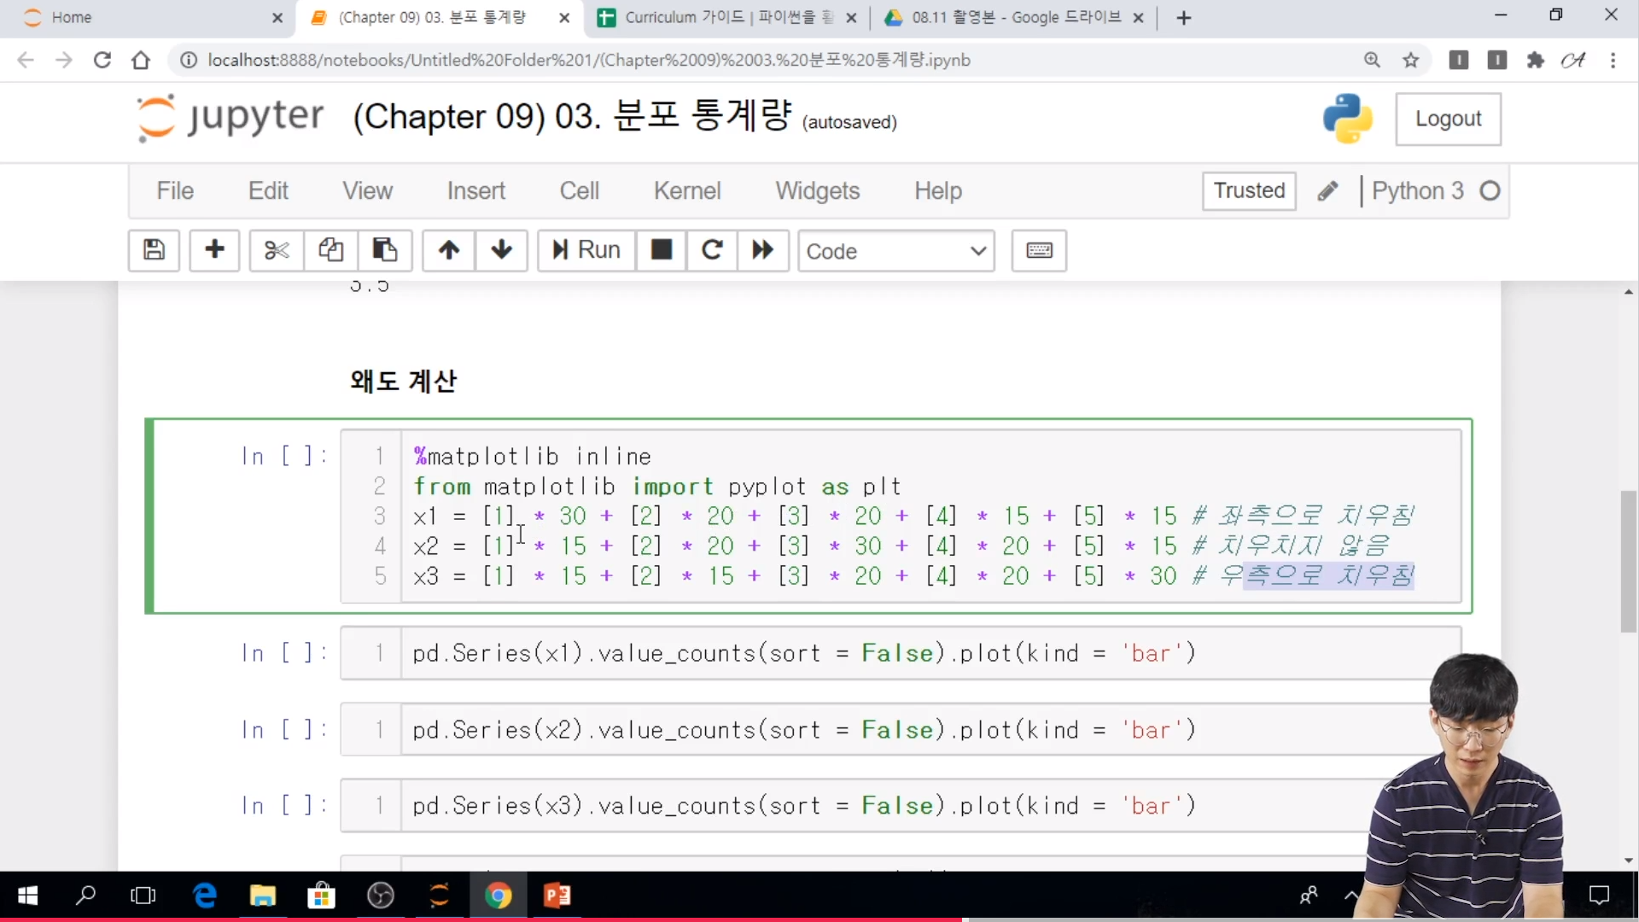Open the Cell menu
This screenshot has height=922, width=1639.
[579, 190]
